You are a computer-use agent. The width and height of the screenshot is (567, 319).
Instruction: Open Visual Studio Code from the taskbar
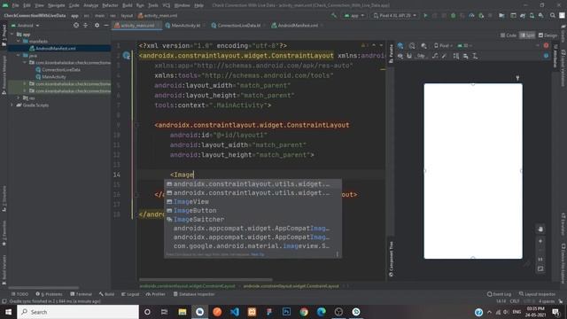pyautogui.click(x=234, y=312)
